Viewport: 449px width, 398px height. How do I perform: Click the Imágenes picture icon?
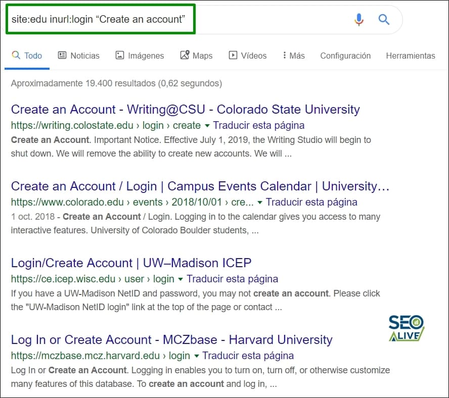[120, 55]
